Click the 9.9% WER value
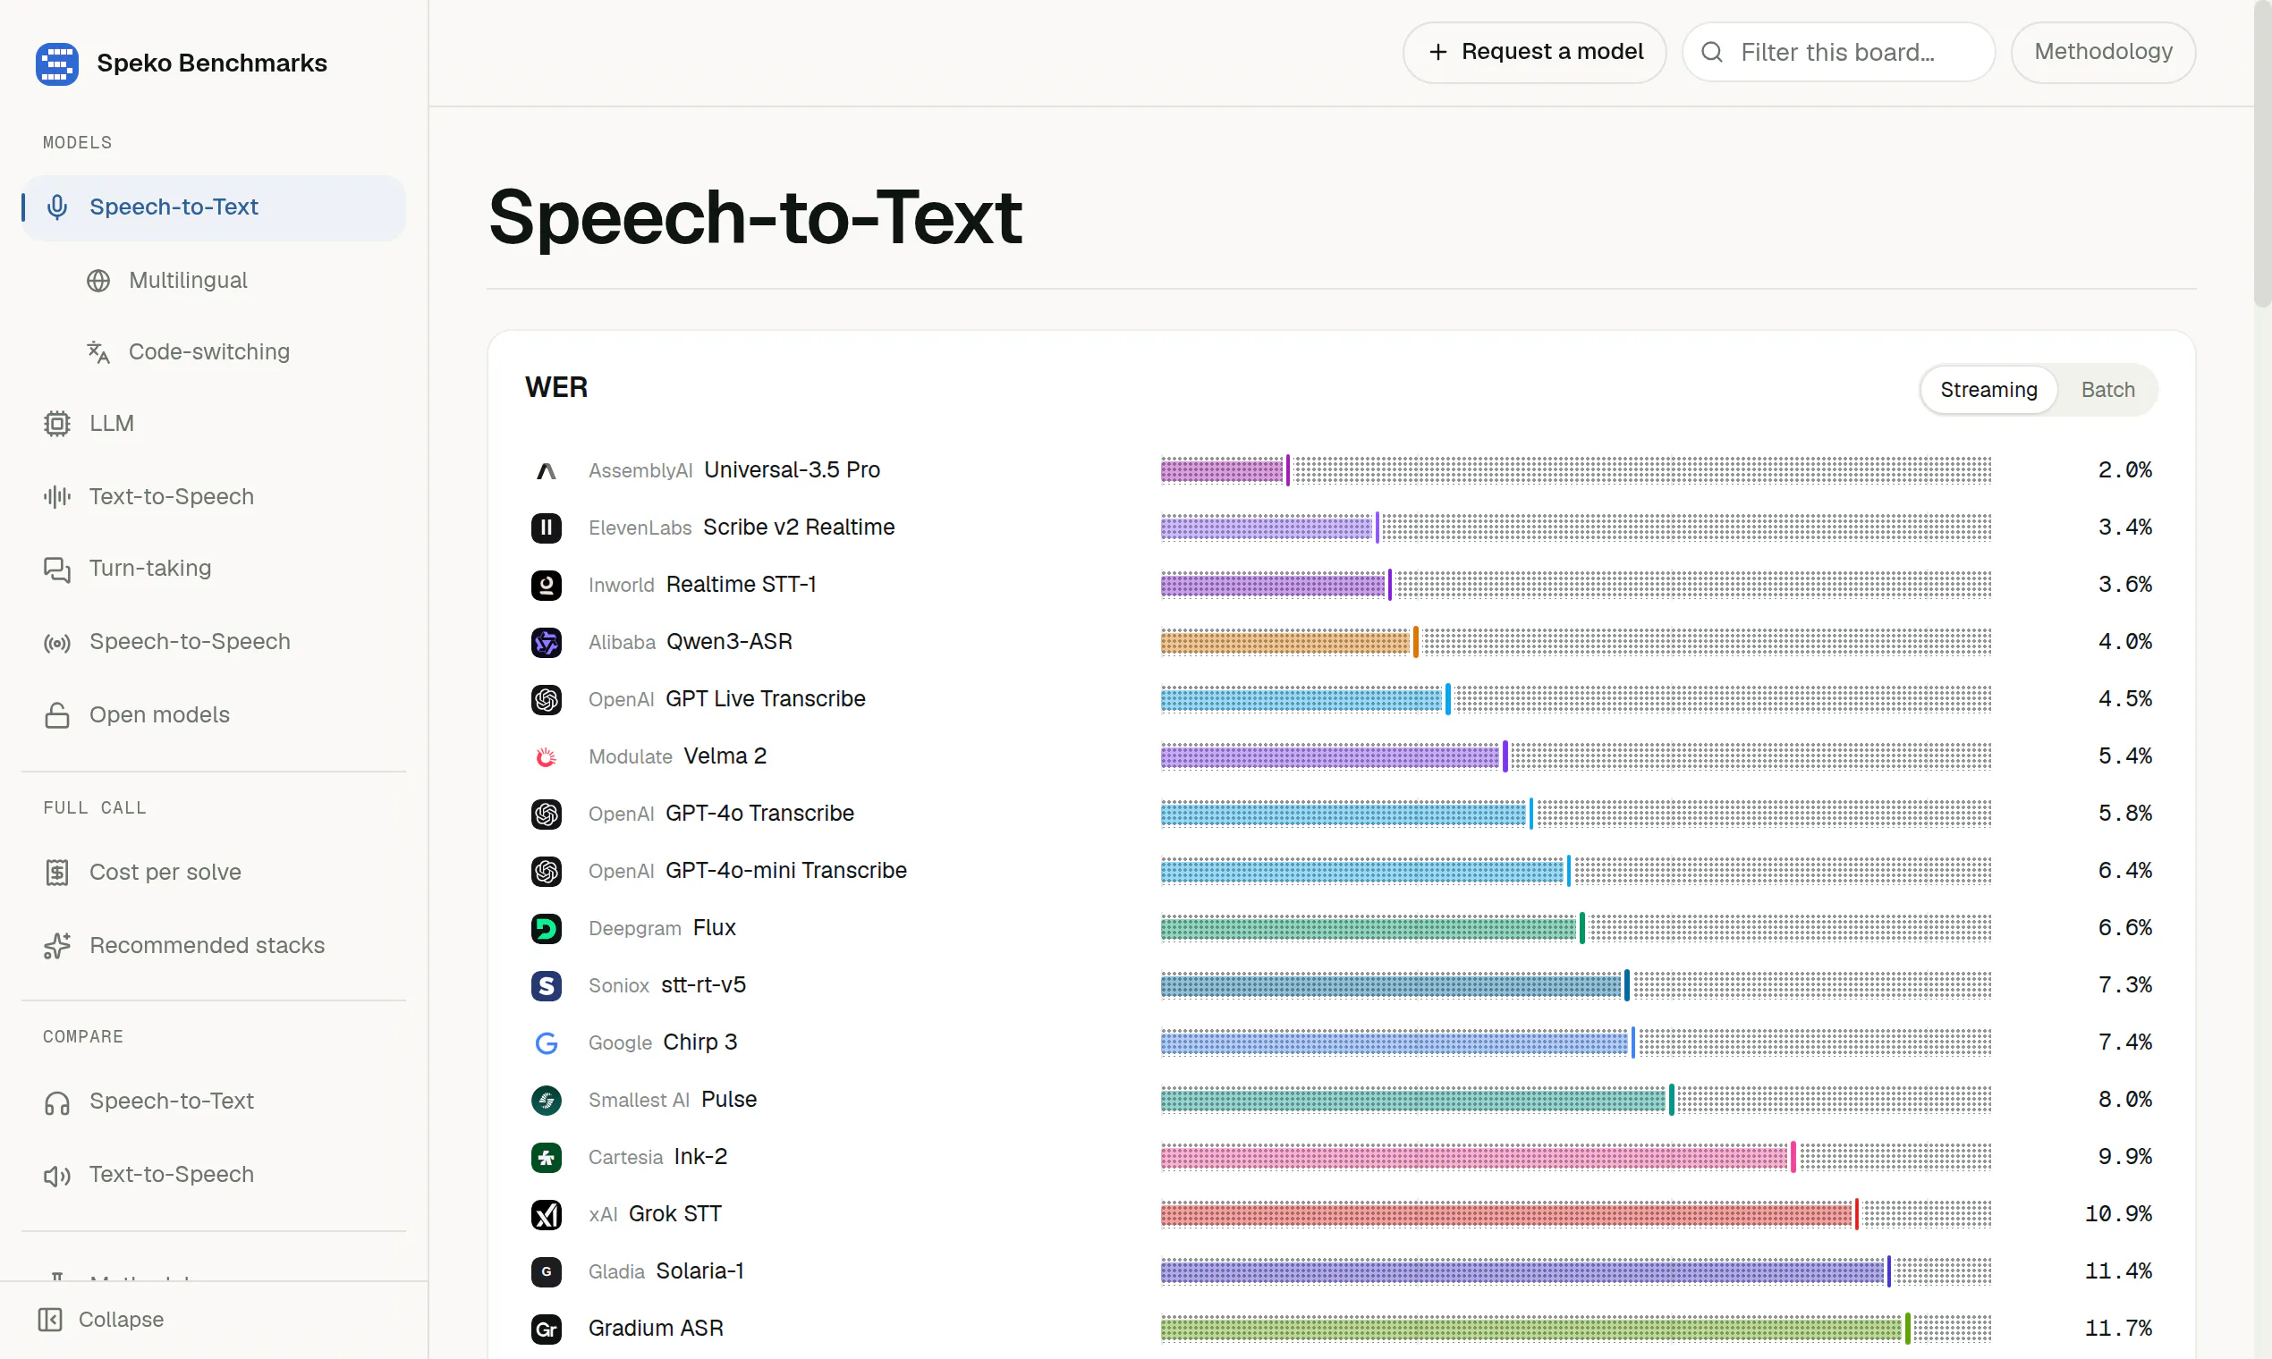The image size is (2272, 1359). coord(2124,1158)
